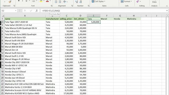Image resolution: width=169 pixels, height=95 pixels.
Task: Open Alignment group dialog launcher
Action: (72, 6)
